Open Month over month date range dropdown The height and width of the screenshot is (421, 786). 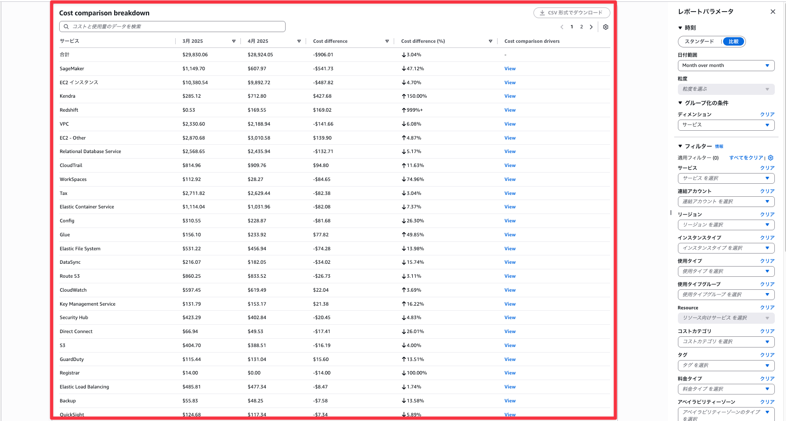point(726,66)
